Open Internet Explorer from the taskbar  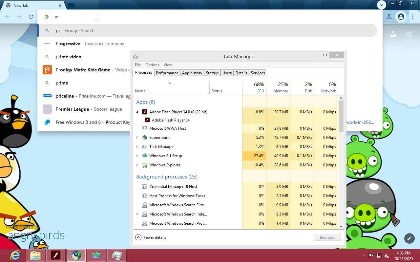pyautogui.click(x=15, y=255)
